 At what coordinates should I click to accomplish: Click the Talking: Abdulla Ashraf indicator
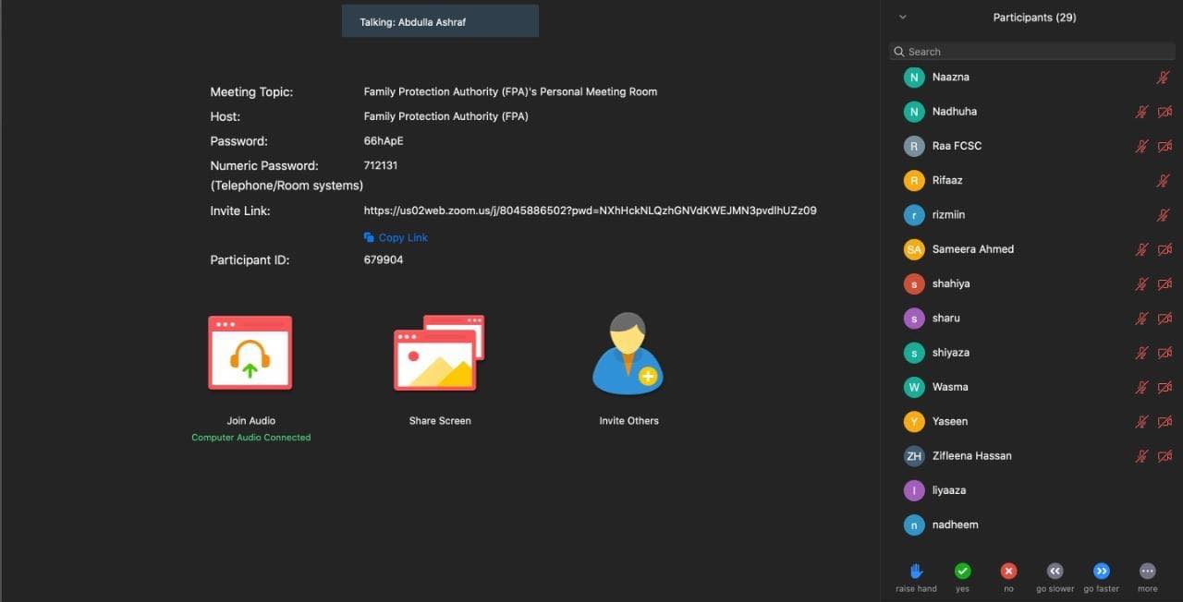click(440, 22)
